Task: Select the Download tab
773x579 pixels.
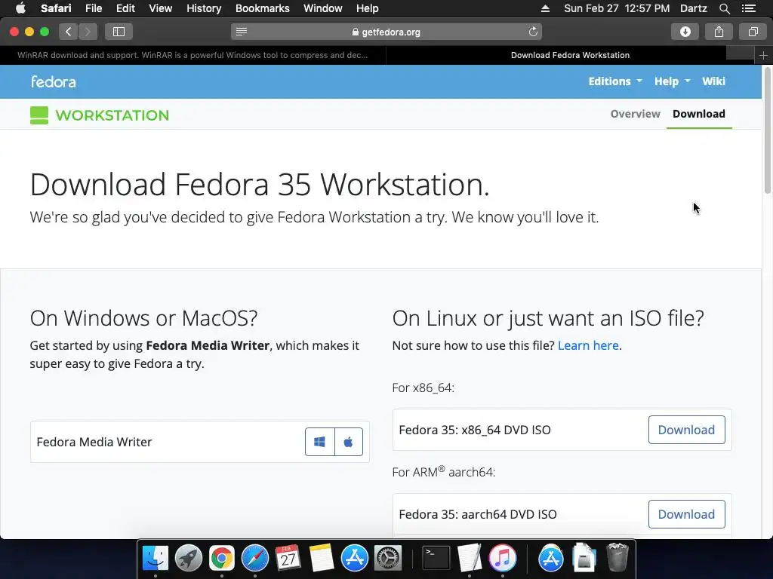Action: [698, 114]
